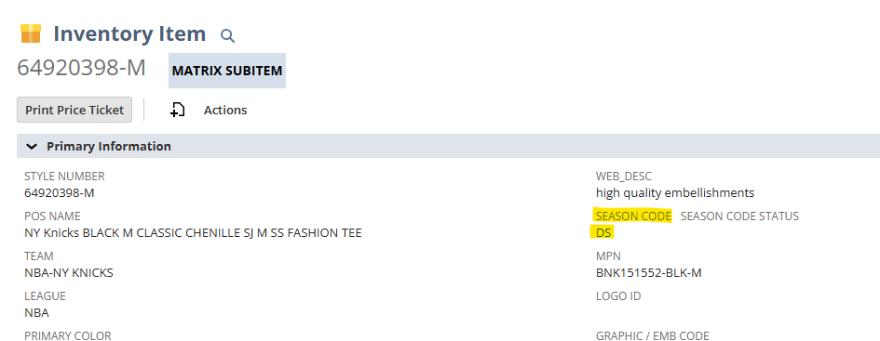Image resolution: width=880 pixels, height=341 pixels.
Task: Click the 64920398-M item heading
Action: (x=81, y=68)
